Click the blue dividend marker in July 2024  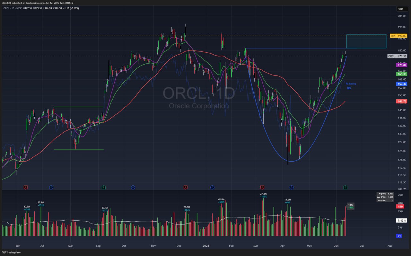coord(51,187)
